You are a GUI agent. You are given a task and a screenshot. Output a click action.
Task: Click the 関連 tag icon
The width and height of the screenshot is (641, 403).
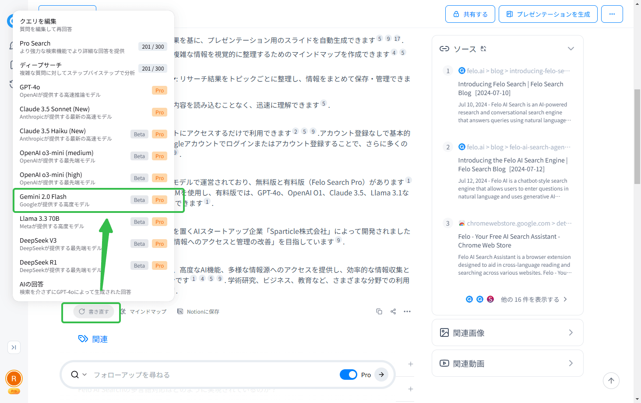[x=83, y=339]
